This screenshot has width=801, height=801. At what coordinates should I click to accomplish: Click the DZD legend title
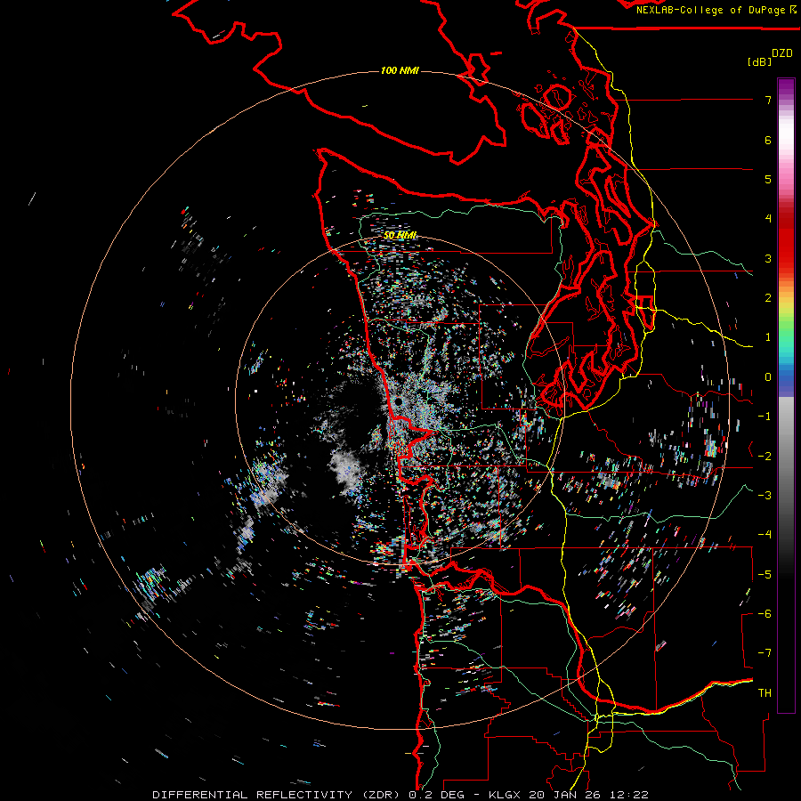pyautogui.click(x=782, y=53)
